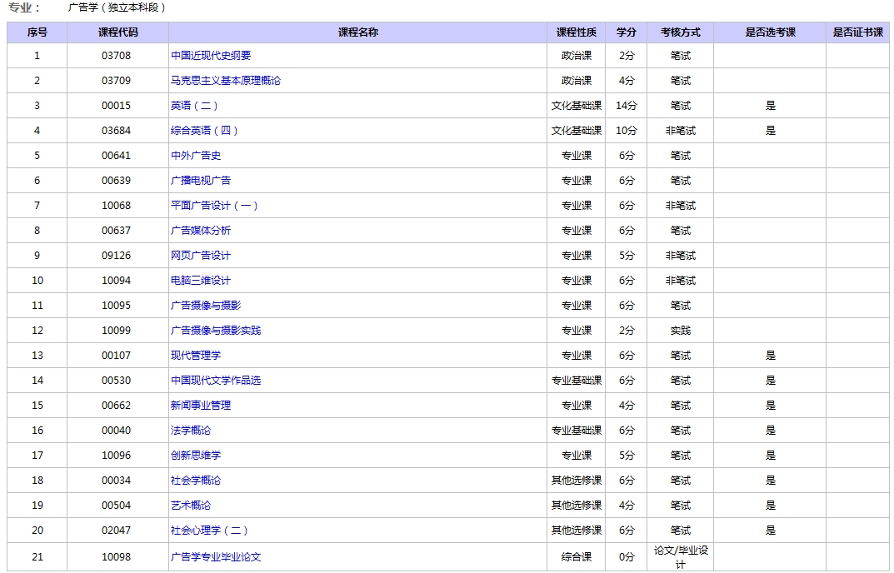This screenshot has height=573, width=894.
Task: Select course code 03709
Action: click(117, 81)
